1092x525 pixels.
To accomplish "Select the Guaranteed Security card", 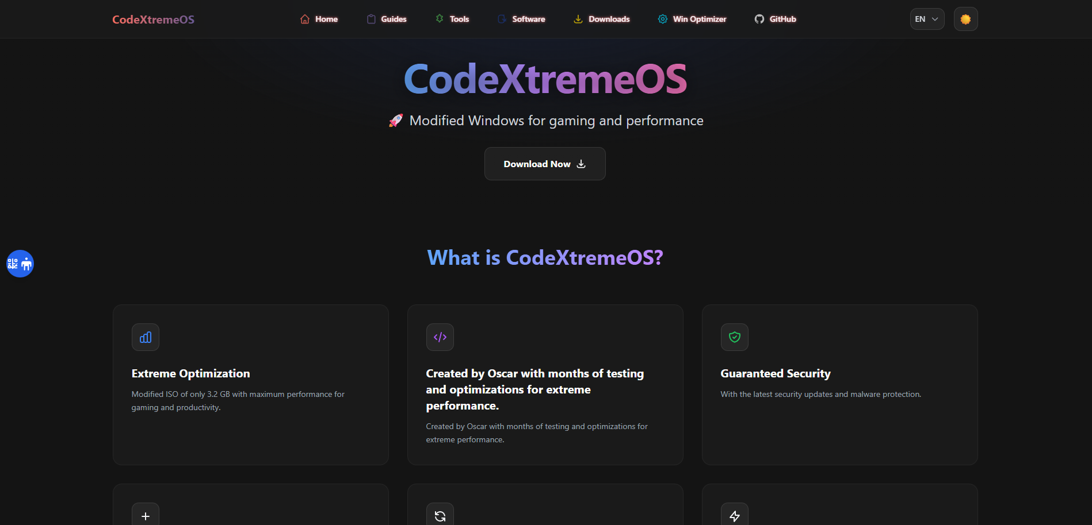I will 840,385.
